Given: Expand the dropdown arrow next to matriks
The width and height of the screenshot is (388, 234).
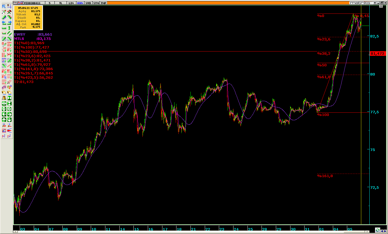Looking at the screenshot, I should tap(375, 3).
